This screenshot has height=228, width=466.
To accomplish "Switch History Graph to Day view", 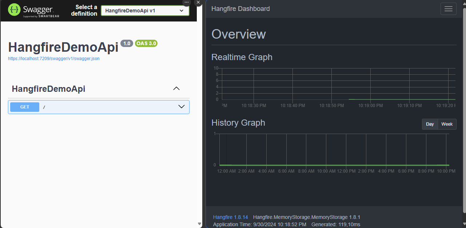I will [430, 124].
